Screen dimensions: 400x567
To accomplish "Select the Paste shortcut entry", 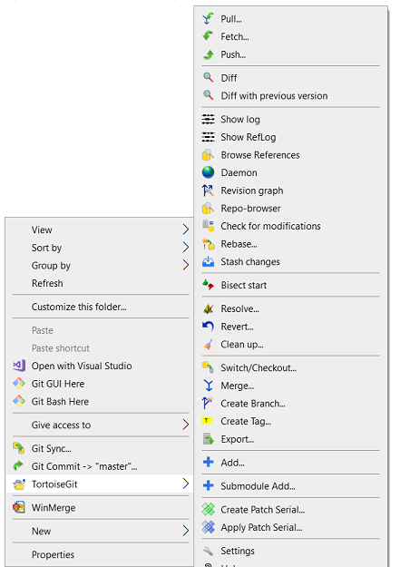I will (x=61, y=347).
